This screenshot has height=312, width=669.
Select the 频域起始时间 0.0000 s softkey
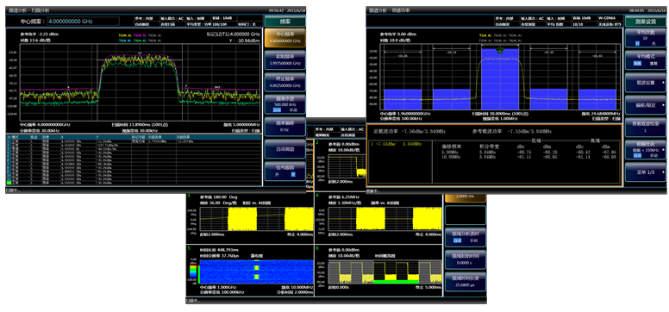pos(466,259)
